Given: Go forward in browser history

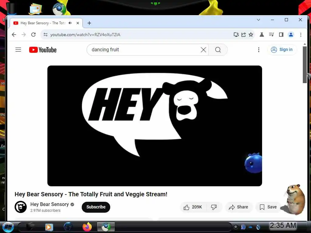Looking at the screenshot, I should click(24, 35).
